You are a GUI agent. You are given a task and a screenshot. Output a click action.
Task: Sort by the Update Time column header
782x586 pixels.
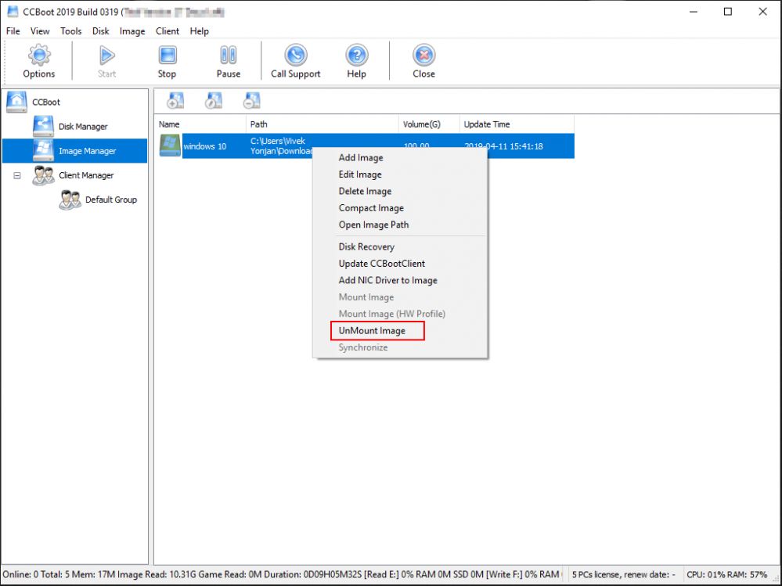pos(517,124)
